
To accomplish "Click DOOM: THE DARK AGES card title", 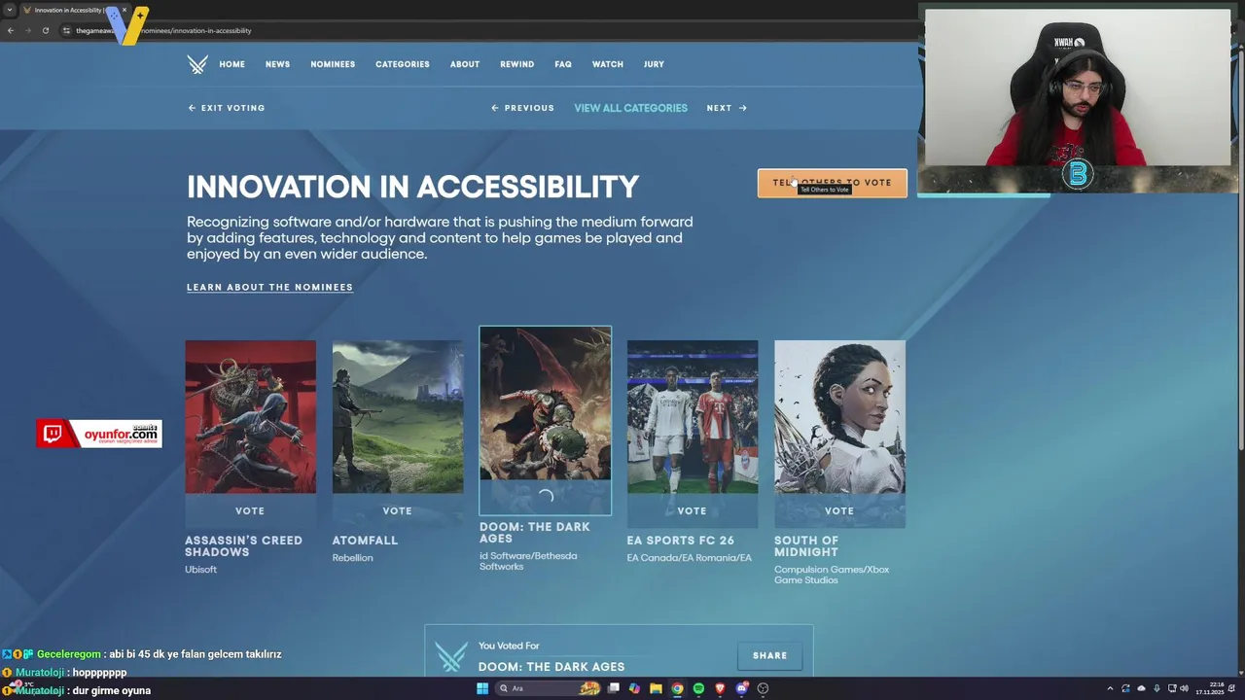I will pyautogui.click(x=534, y=533).
